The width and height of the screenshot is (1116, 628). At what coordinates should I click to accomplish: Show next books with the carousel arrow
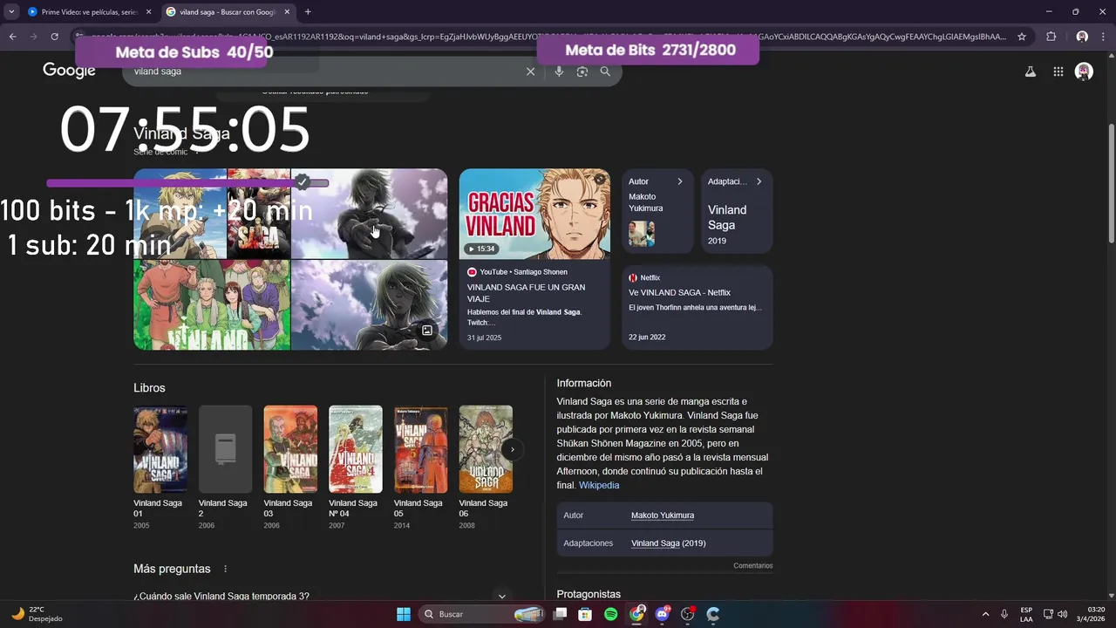coord(513,449)
